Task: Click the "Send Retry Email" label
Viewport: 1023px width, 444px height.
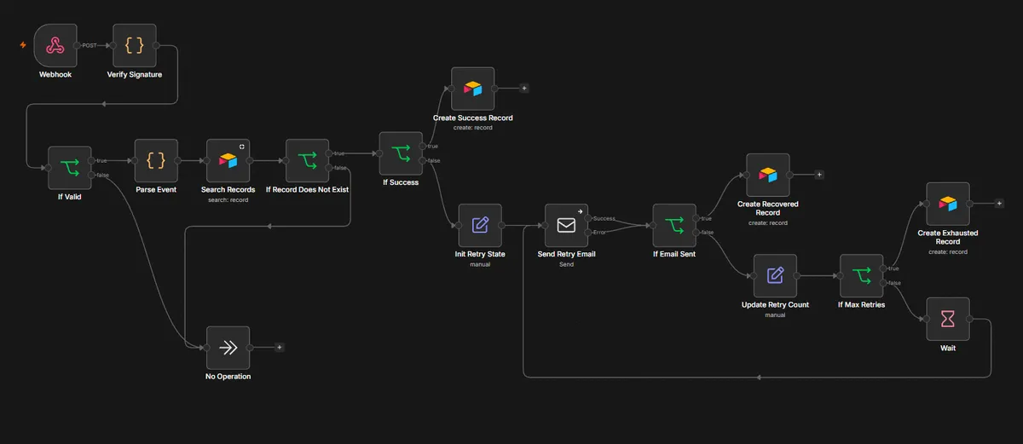Action: (x=567, y=254)
